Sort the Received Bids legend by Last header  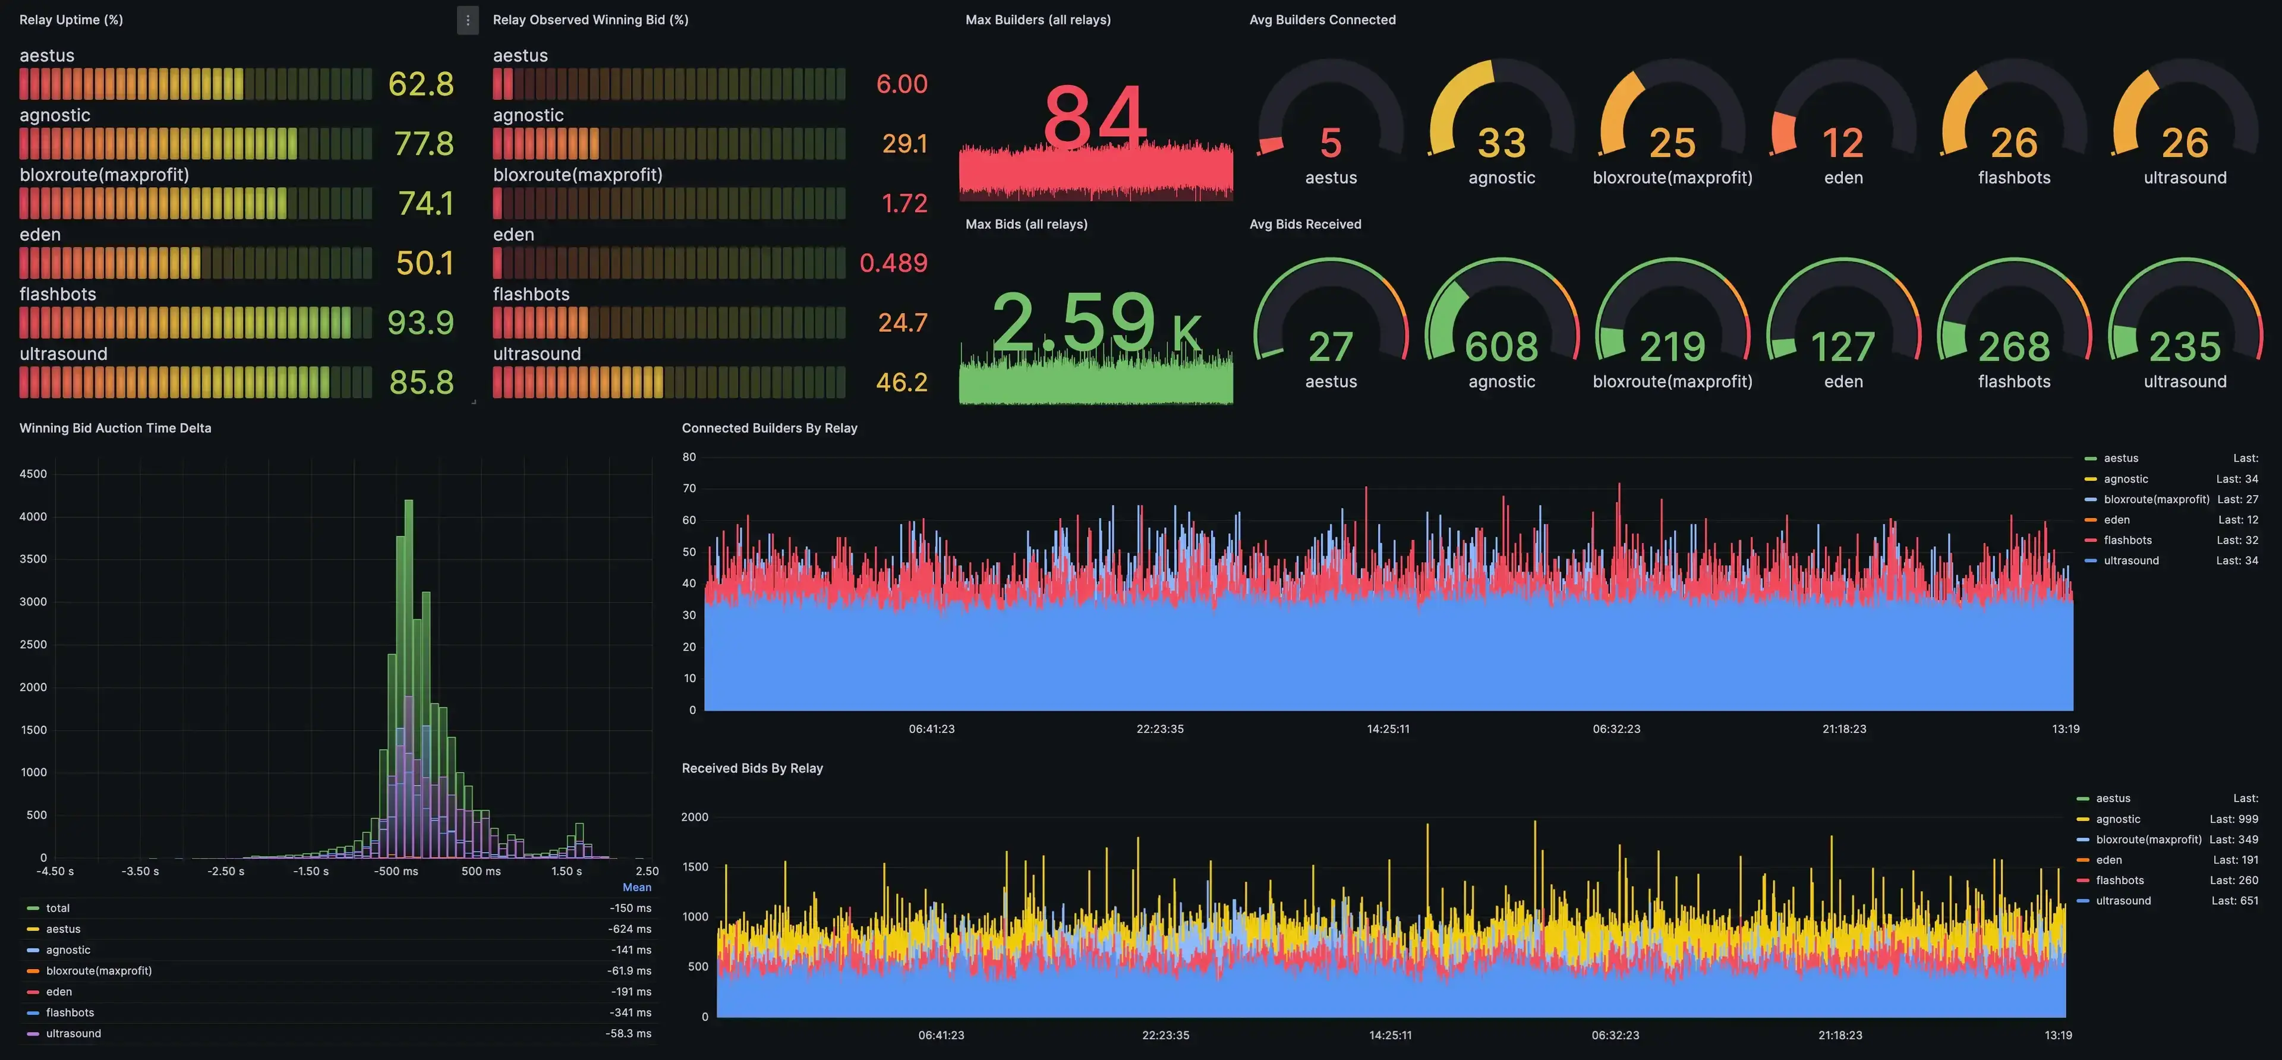pyautogui.click(x=2245, y=798)
